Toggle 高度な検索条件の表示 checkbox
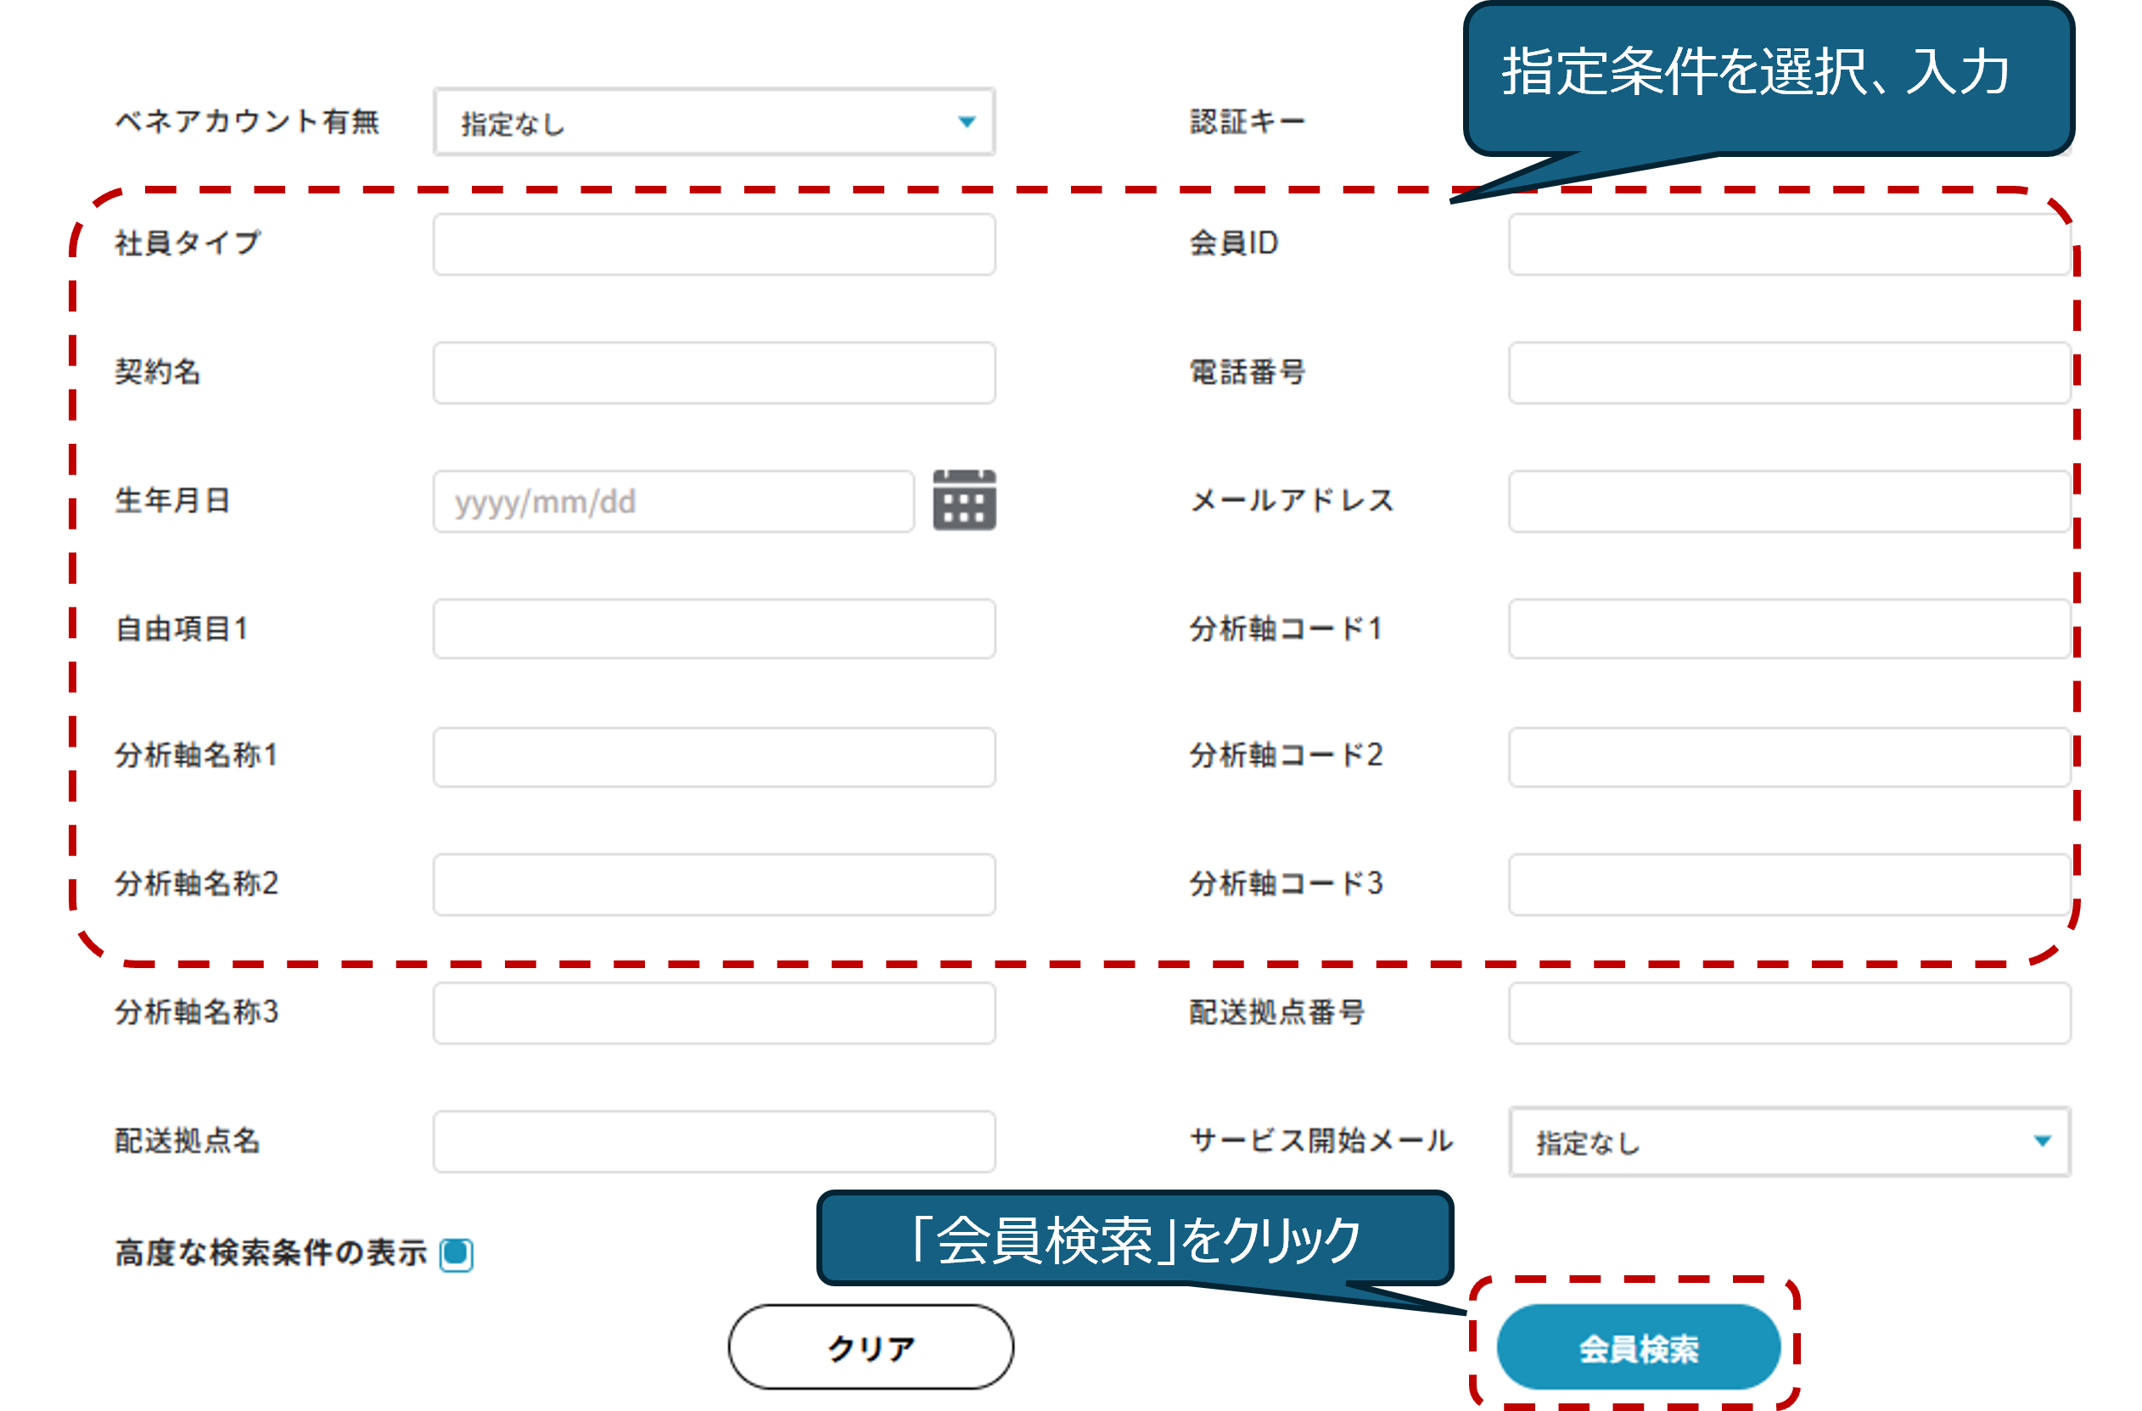The width and height of the screenshot is (2142, 1411). coord(457,1253)
